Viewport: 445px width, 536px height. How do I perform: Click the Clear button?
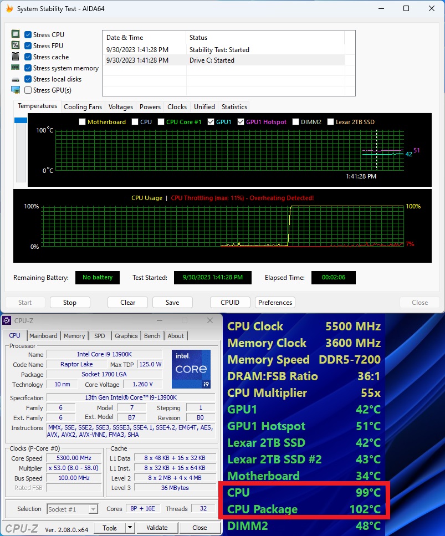128,303
